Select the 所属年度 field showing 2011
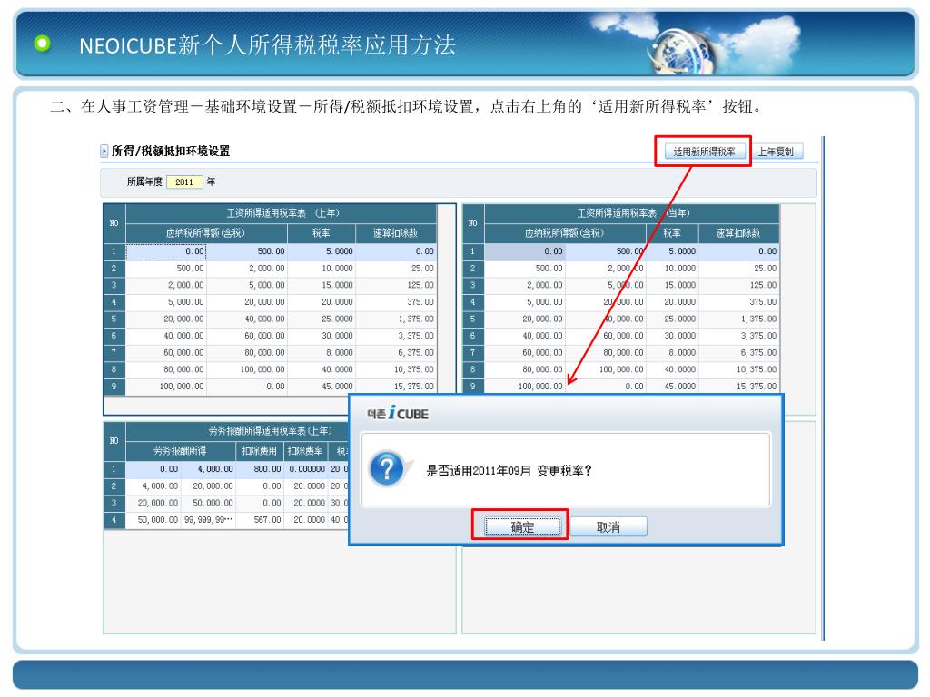This screenshot has width=930, height=697. point(184,182)
